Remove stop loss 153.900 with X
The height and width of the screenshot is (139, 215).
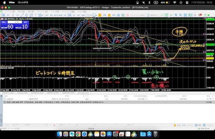tap(146, 99)
